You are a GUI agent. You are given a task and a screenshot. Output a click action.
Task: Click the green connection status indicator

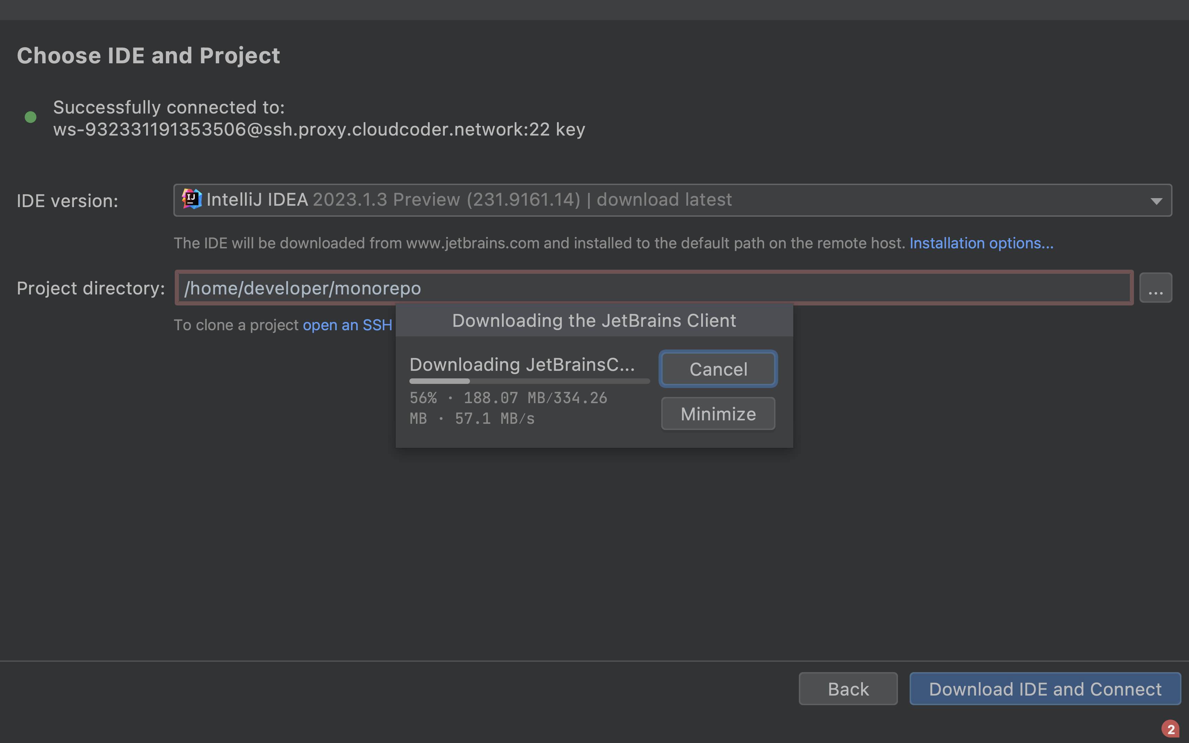click(31, 117)
